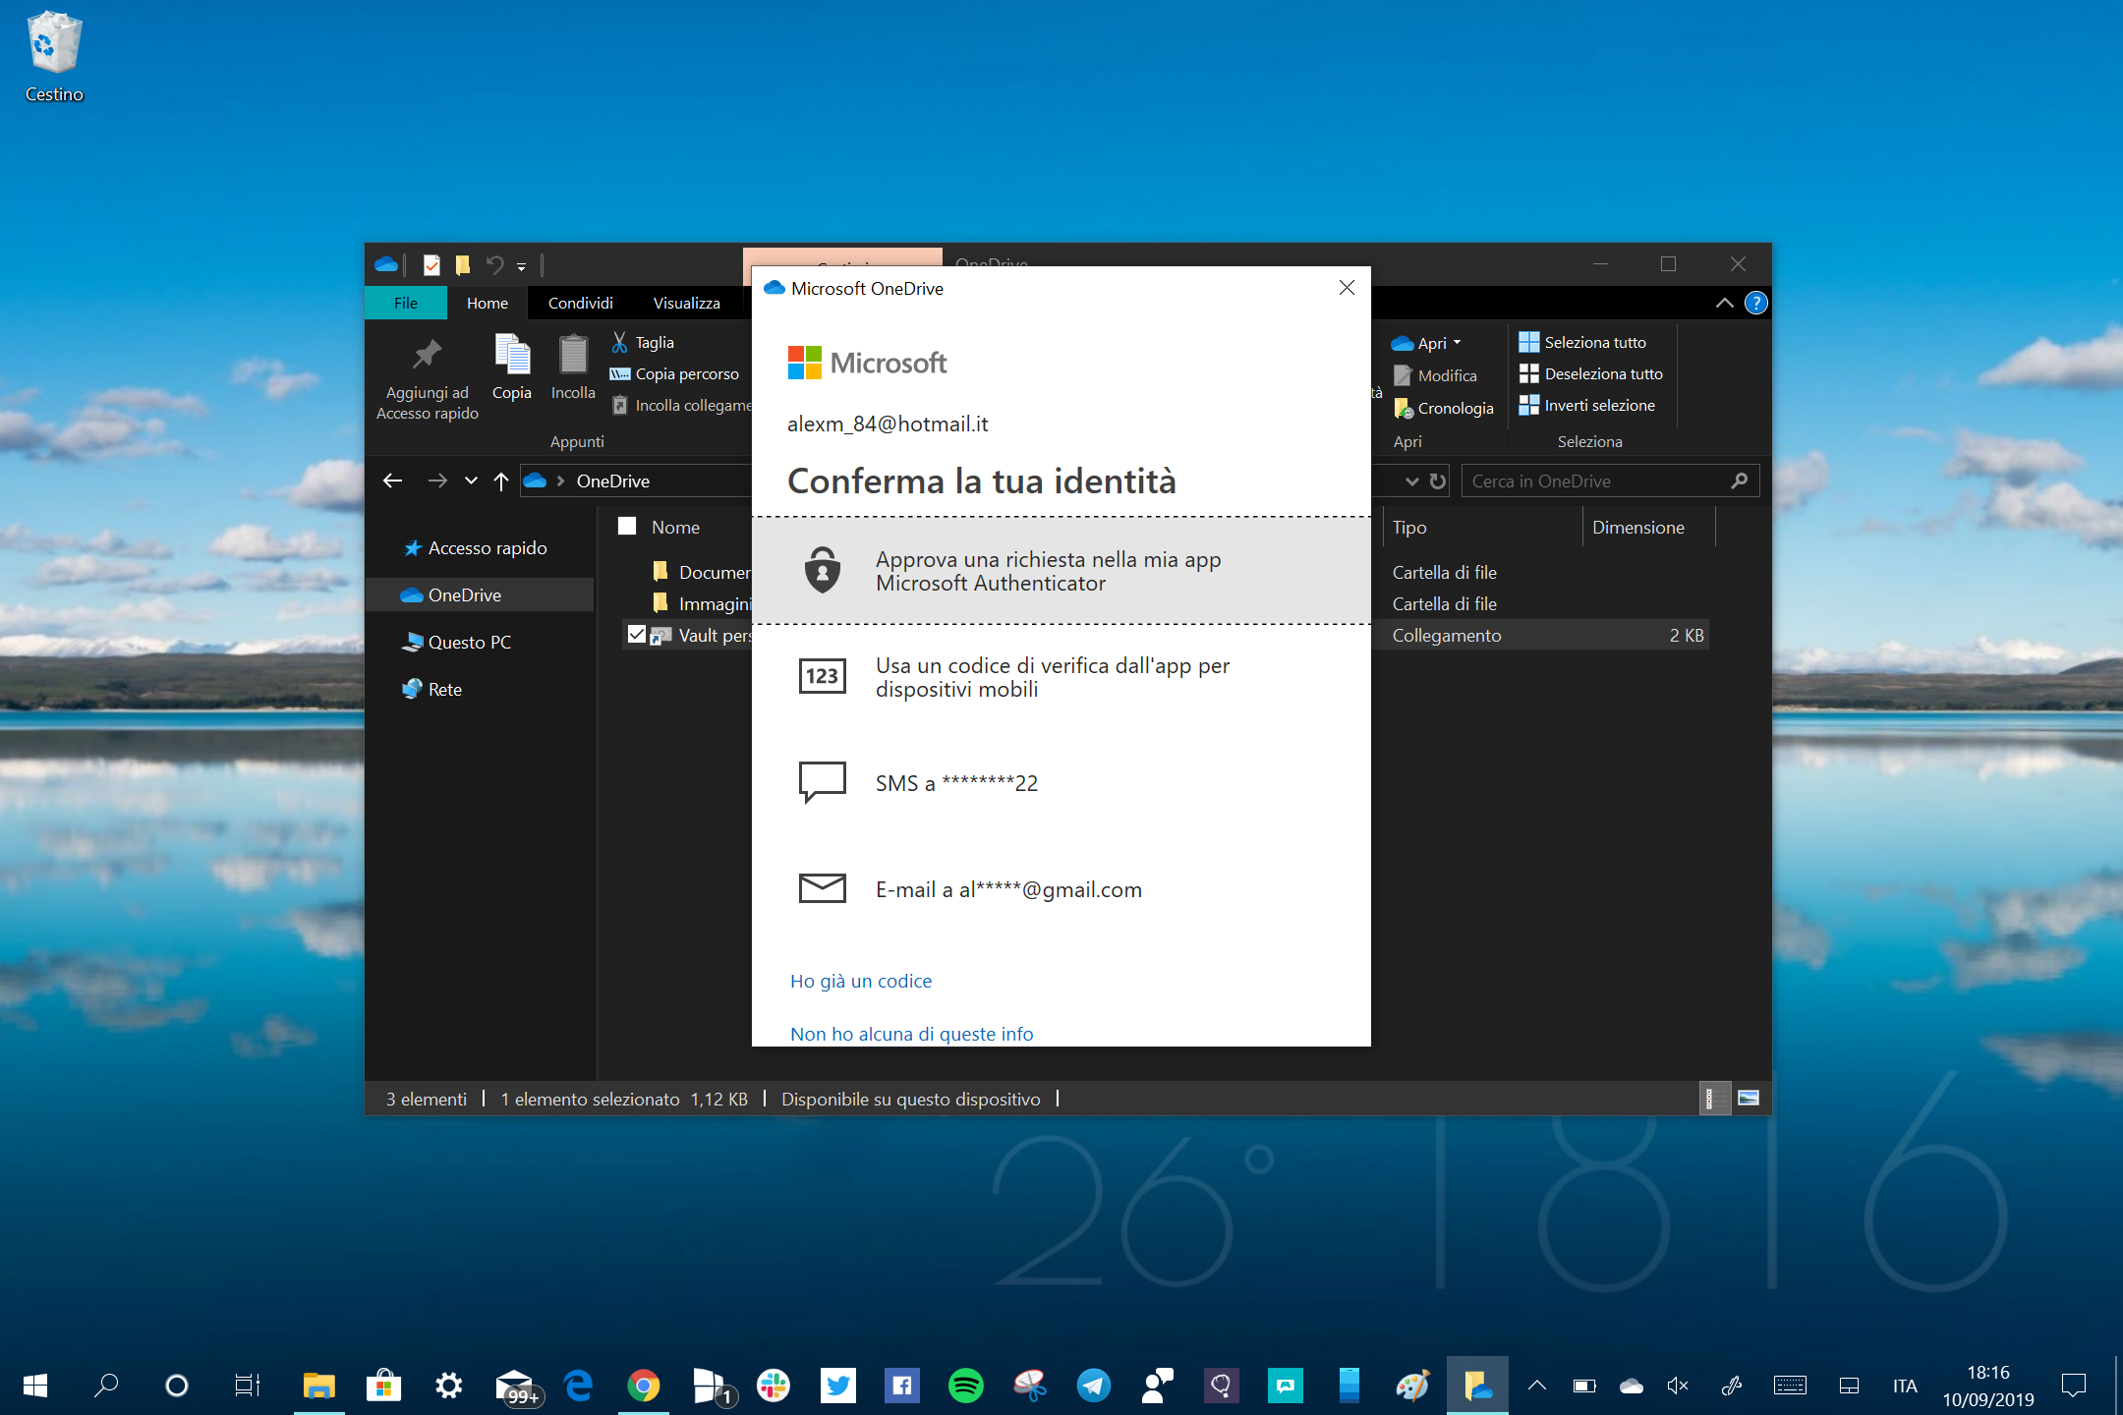Select E-mail verification to gmail.com address
This screenshot has width=2123, height=1415.
tap(1061, 889)
